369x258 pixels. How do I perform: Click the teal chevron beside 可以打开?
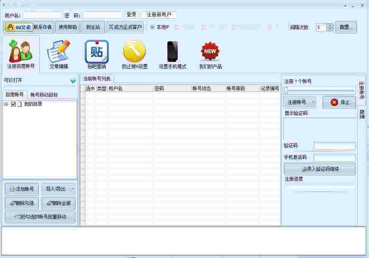73,81
